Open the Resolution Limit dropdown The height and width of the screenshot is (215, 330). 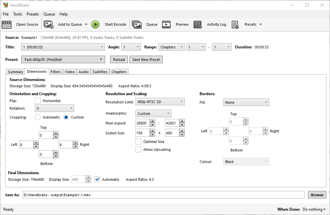click(x=160, y=102)
